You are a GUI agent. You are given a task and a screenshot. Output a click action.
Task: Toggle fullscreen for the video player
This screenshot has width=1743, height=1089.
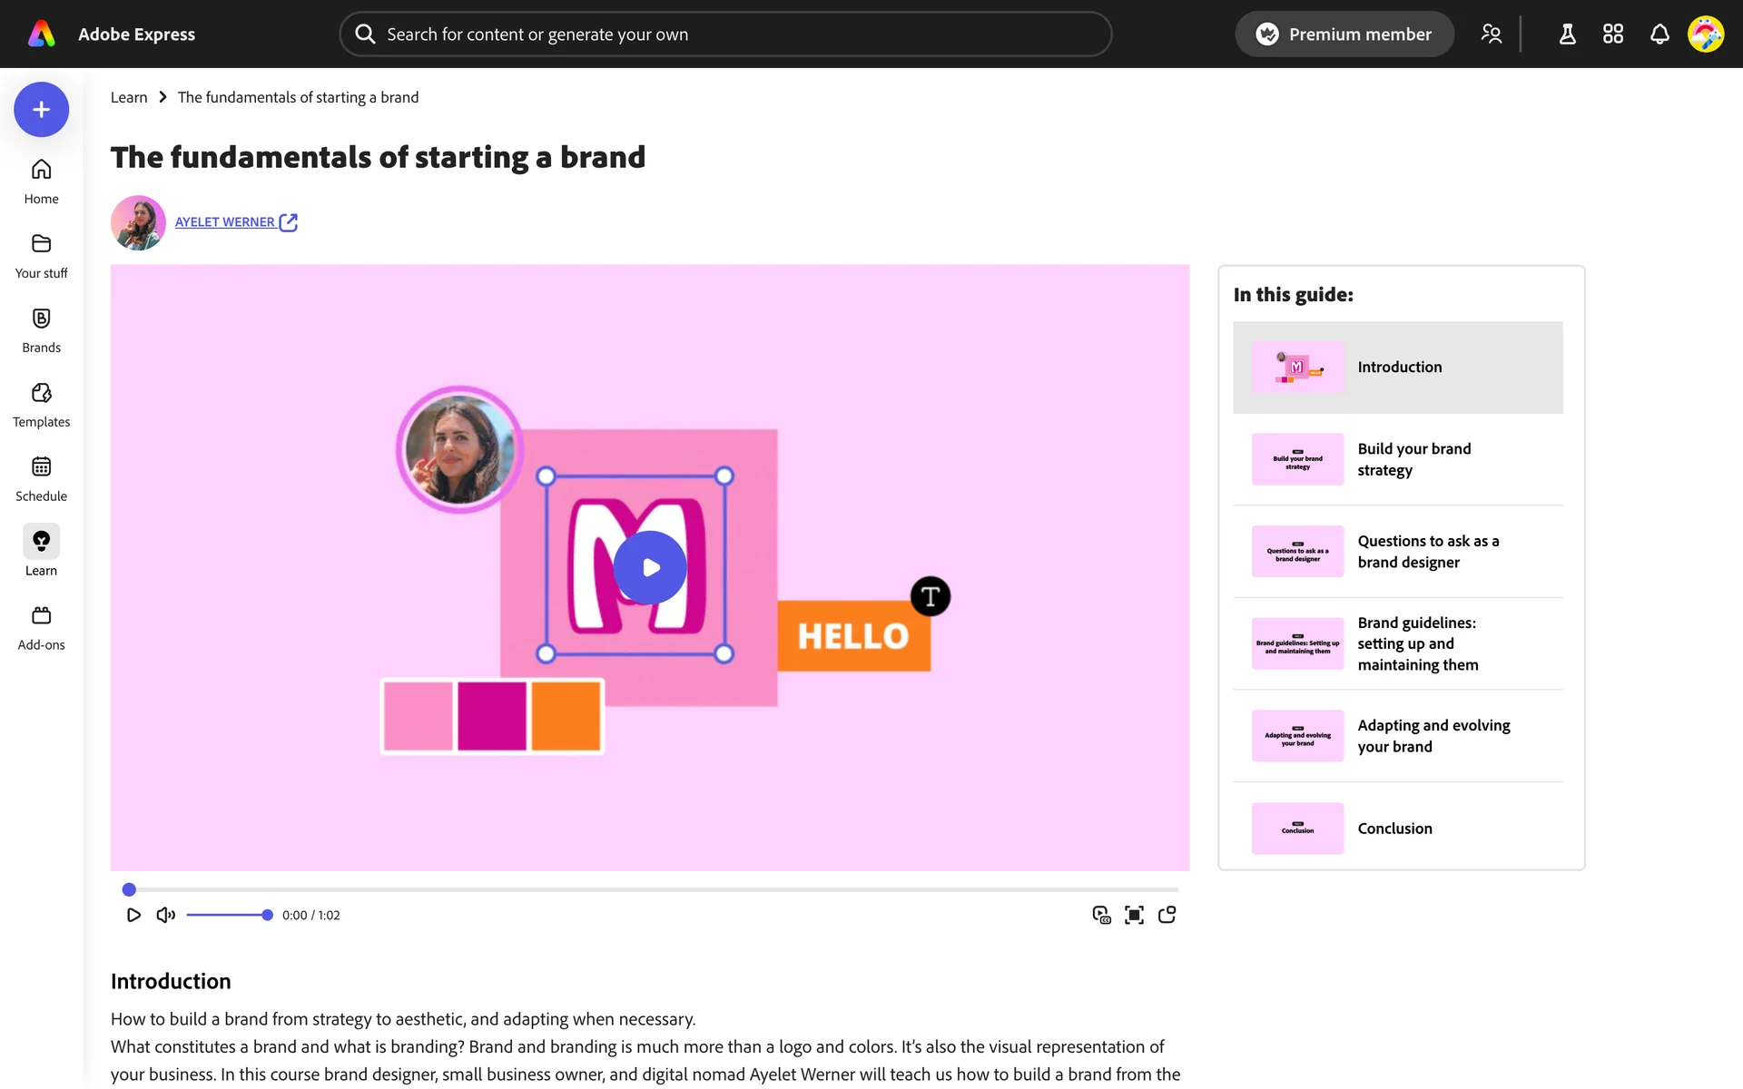tap(1134, 915)
